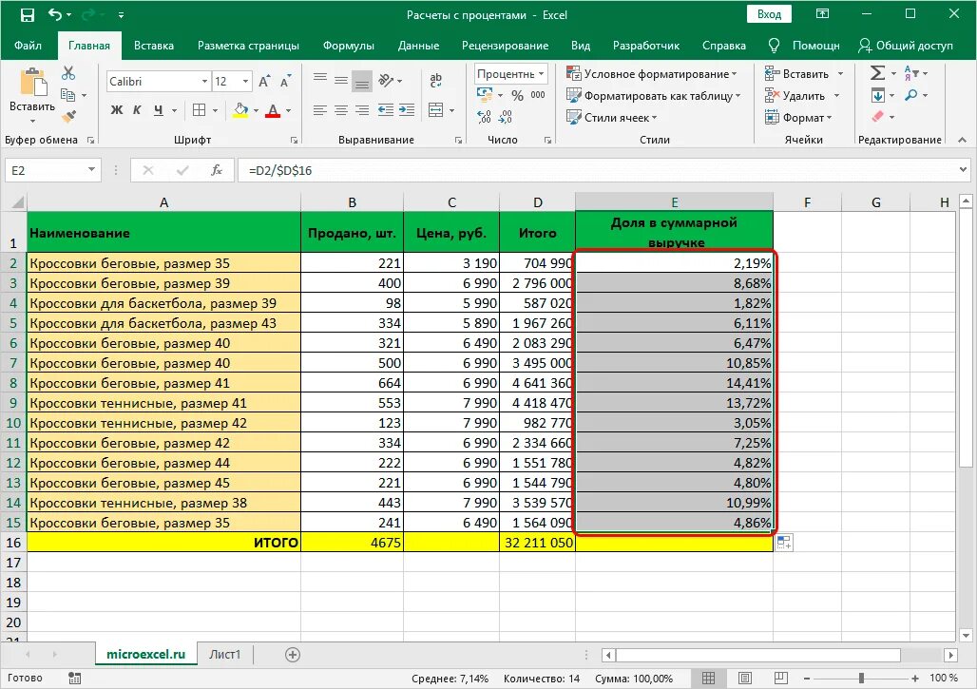Switch to the Вставка tab
The height and width of the screenshot is (689, 977).
click(154, 46)
